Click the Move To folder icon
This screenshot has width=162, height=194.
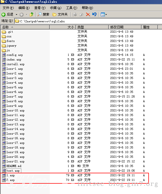(x=75, y=14)
